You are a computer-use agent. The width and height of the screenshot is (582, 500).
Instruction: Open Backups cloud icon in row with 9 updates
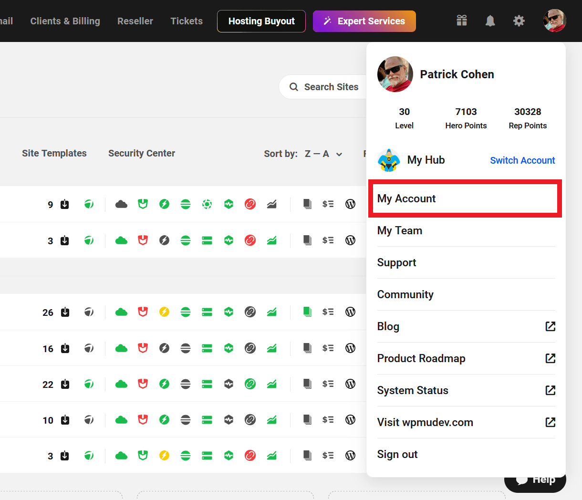121,204
